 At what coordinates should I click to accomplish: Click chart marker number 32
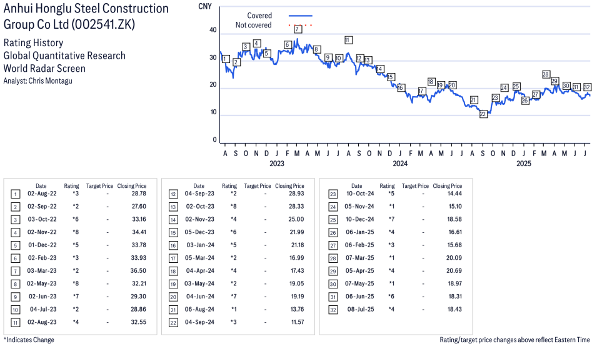point(587,87)
